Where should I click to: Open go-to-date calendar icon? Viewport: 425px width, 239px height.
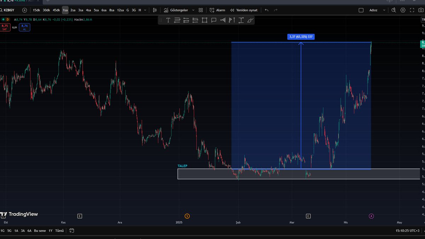tap(72, 231)
